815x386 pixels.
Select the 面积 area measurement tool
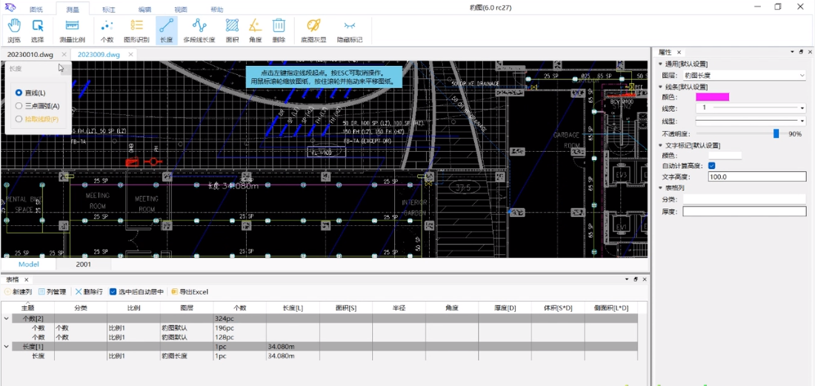pyautogui.click(x=232, y=30)
